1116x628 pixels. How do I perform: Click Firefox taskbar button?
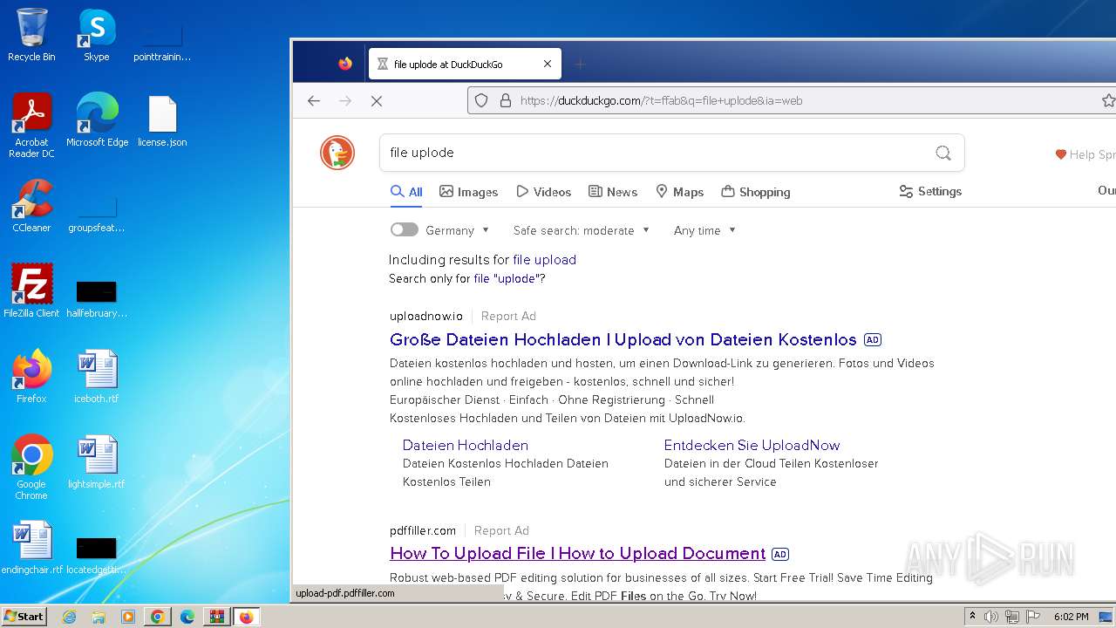246,617
